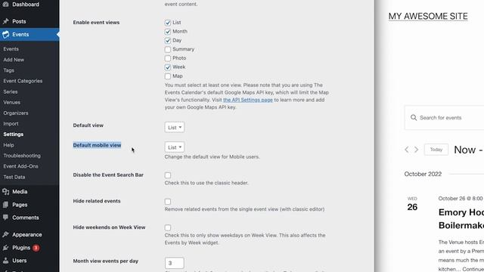The width and height of the screenshot is (484, 272).
Task: Open Pages in the admin menu
Action: pyautogui.click(x=20, y=205)
